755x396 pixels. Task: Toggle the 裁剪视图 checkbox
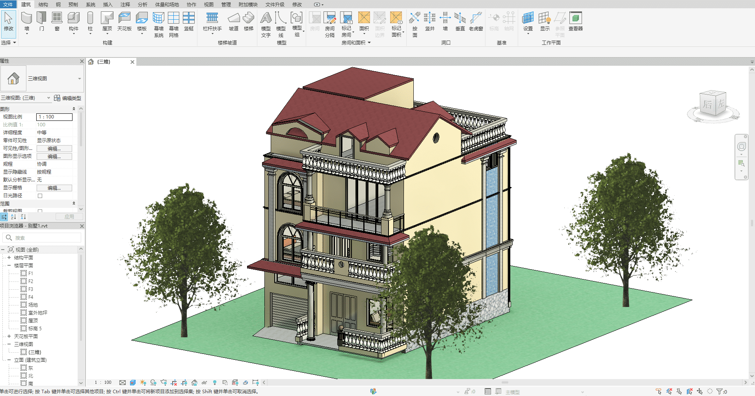point(40,211)
